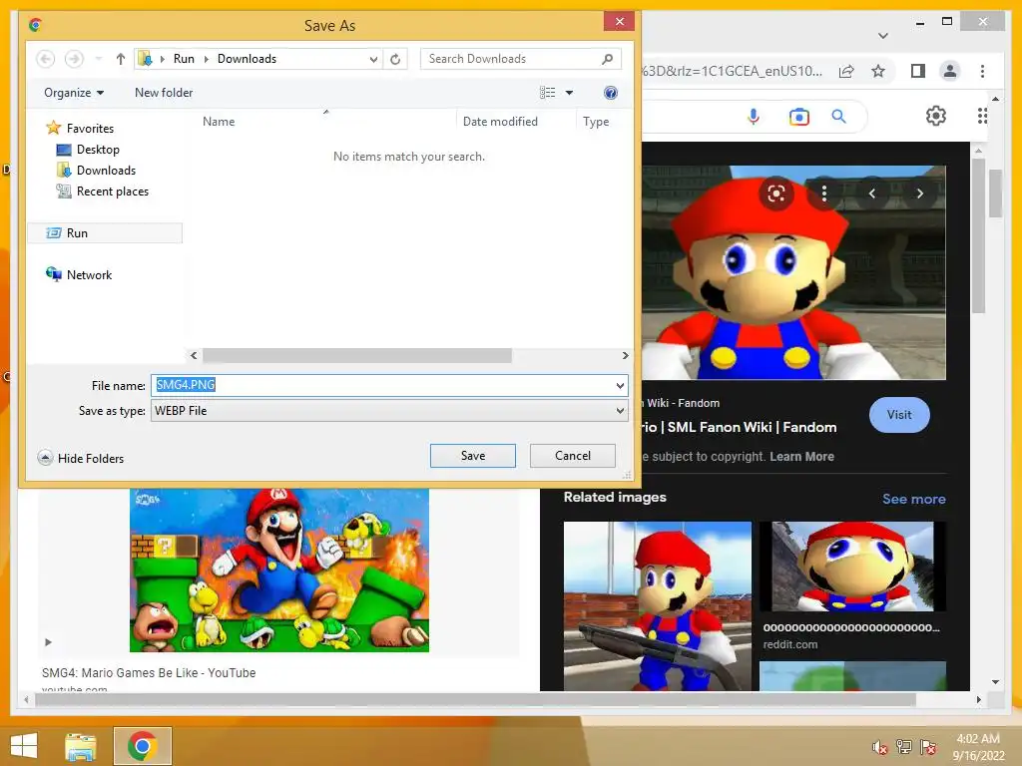Select Favorites in navigation pane
Image resolution: width=1022 pixels, height=766 pixels.
(90, 129)
